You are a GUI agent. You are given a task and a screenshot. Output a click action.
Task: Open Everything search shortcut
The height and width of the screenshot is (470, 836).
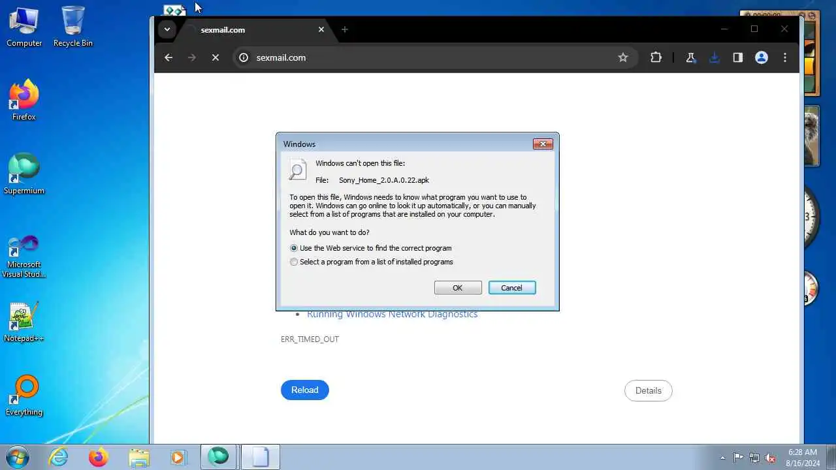pos(24,396)
